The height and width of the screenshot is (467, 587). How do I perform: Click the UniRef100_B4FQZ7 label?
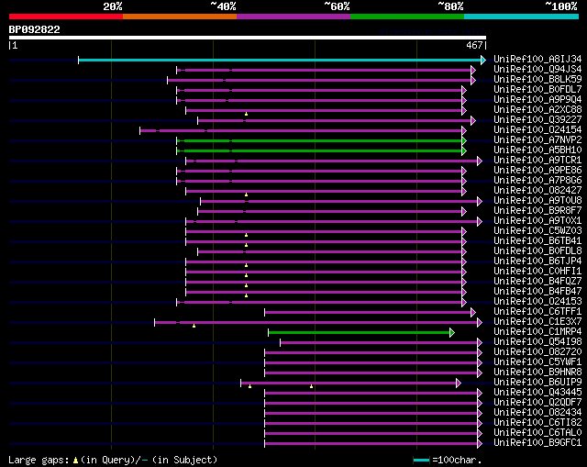click(537, 282)
